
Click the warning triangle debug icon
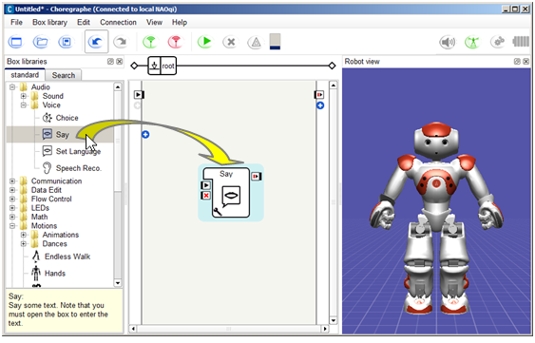coord(256,42)
